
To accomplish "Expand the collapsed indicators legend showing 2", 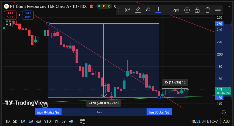I will coord(8,25).
